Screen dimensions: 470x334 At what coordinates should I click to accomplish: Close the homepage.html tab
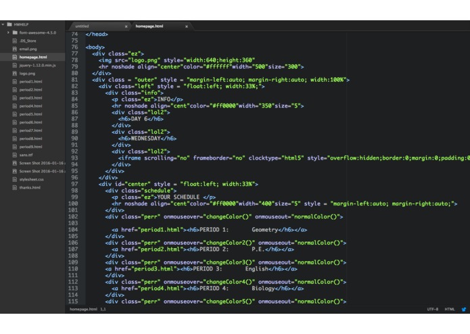pos(187,26)
